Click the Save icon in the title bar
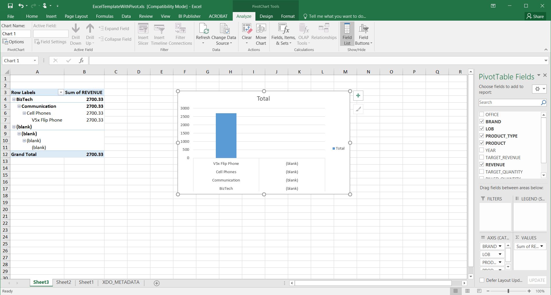Image resolution: width=551 pixels, height=295 pixels. (x=10, y=6)
